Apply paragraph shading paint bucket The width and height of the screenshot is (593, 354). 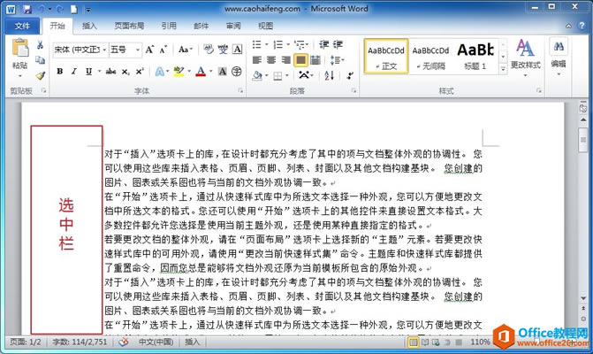pos(257,76)
